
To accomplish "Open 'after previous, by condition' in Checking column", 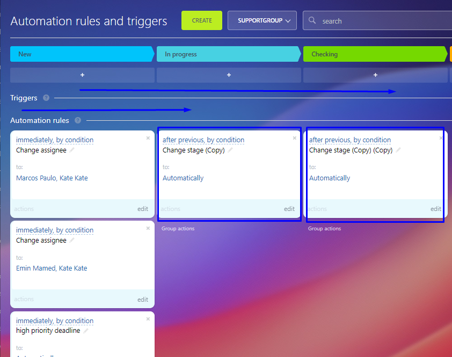I will (350, 140).
